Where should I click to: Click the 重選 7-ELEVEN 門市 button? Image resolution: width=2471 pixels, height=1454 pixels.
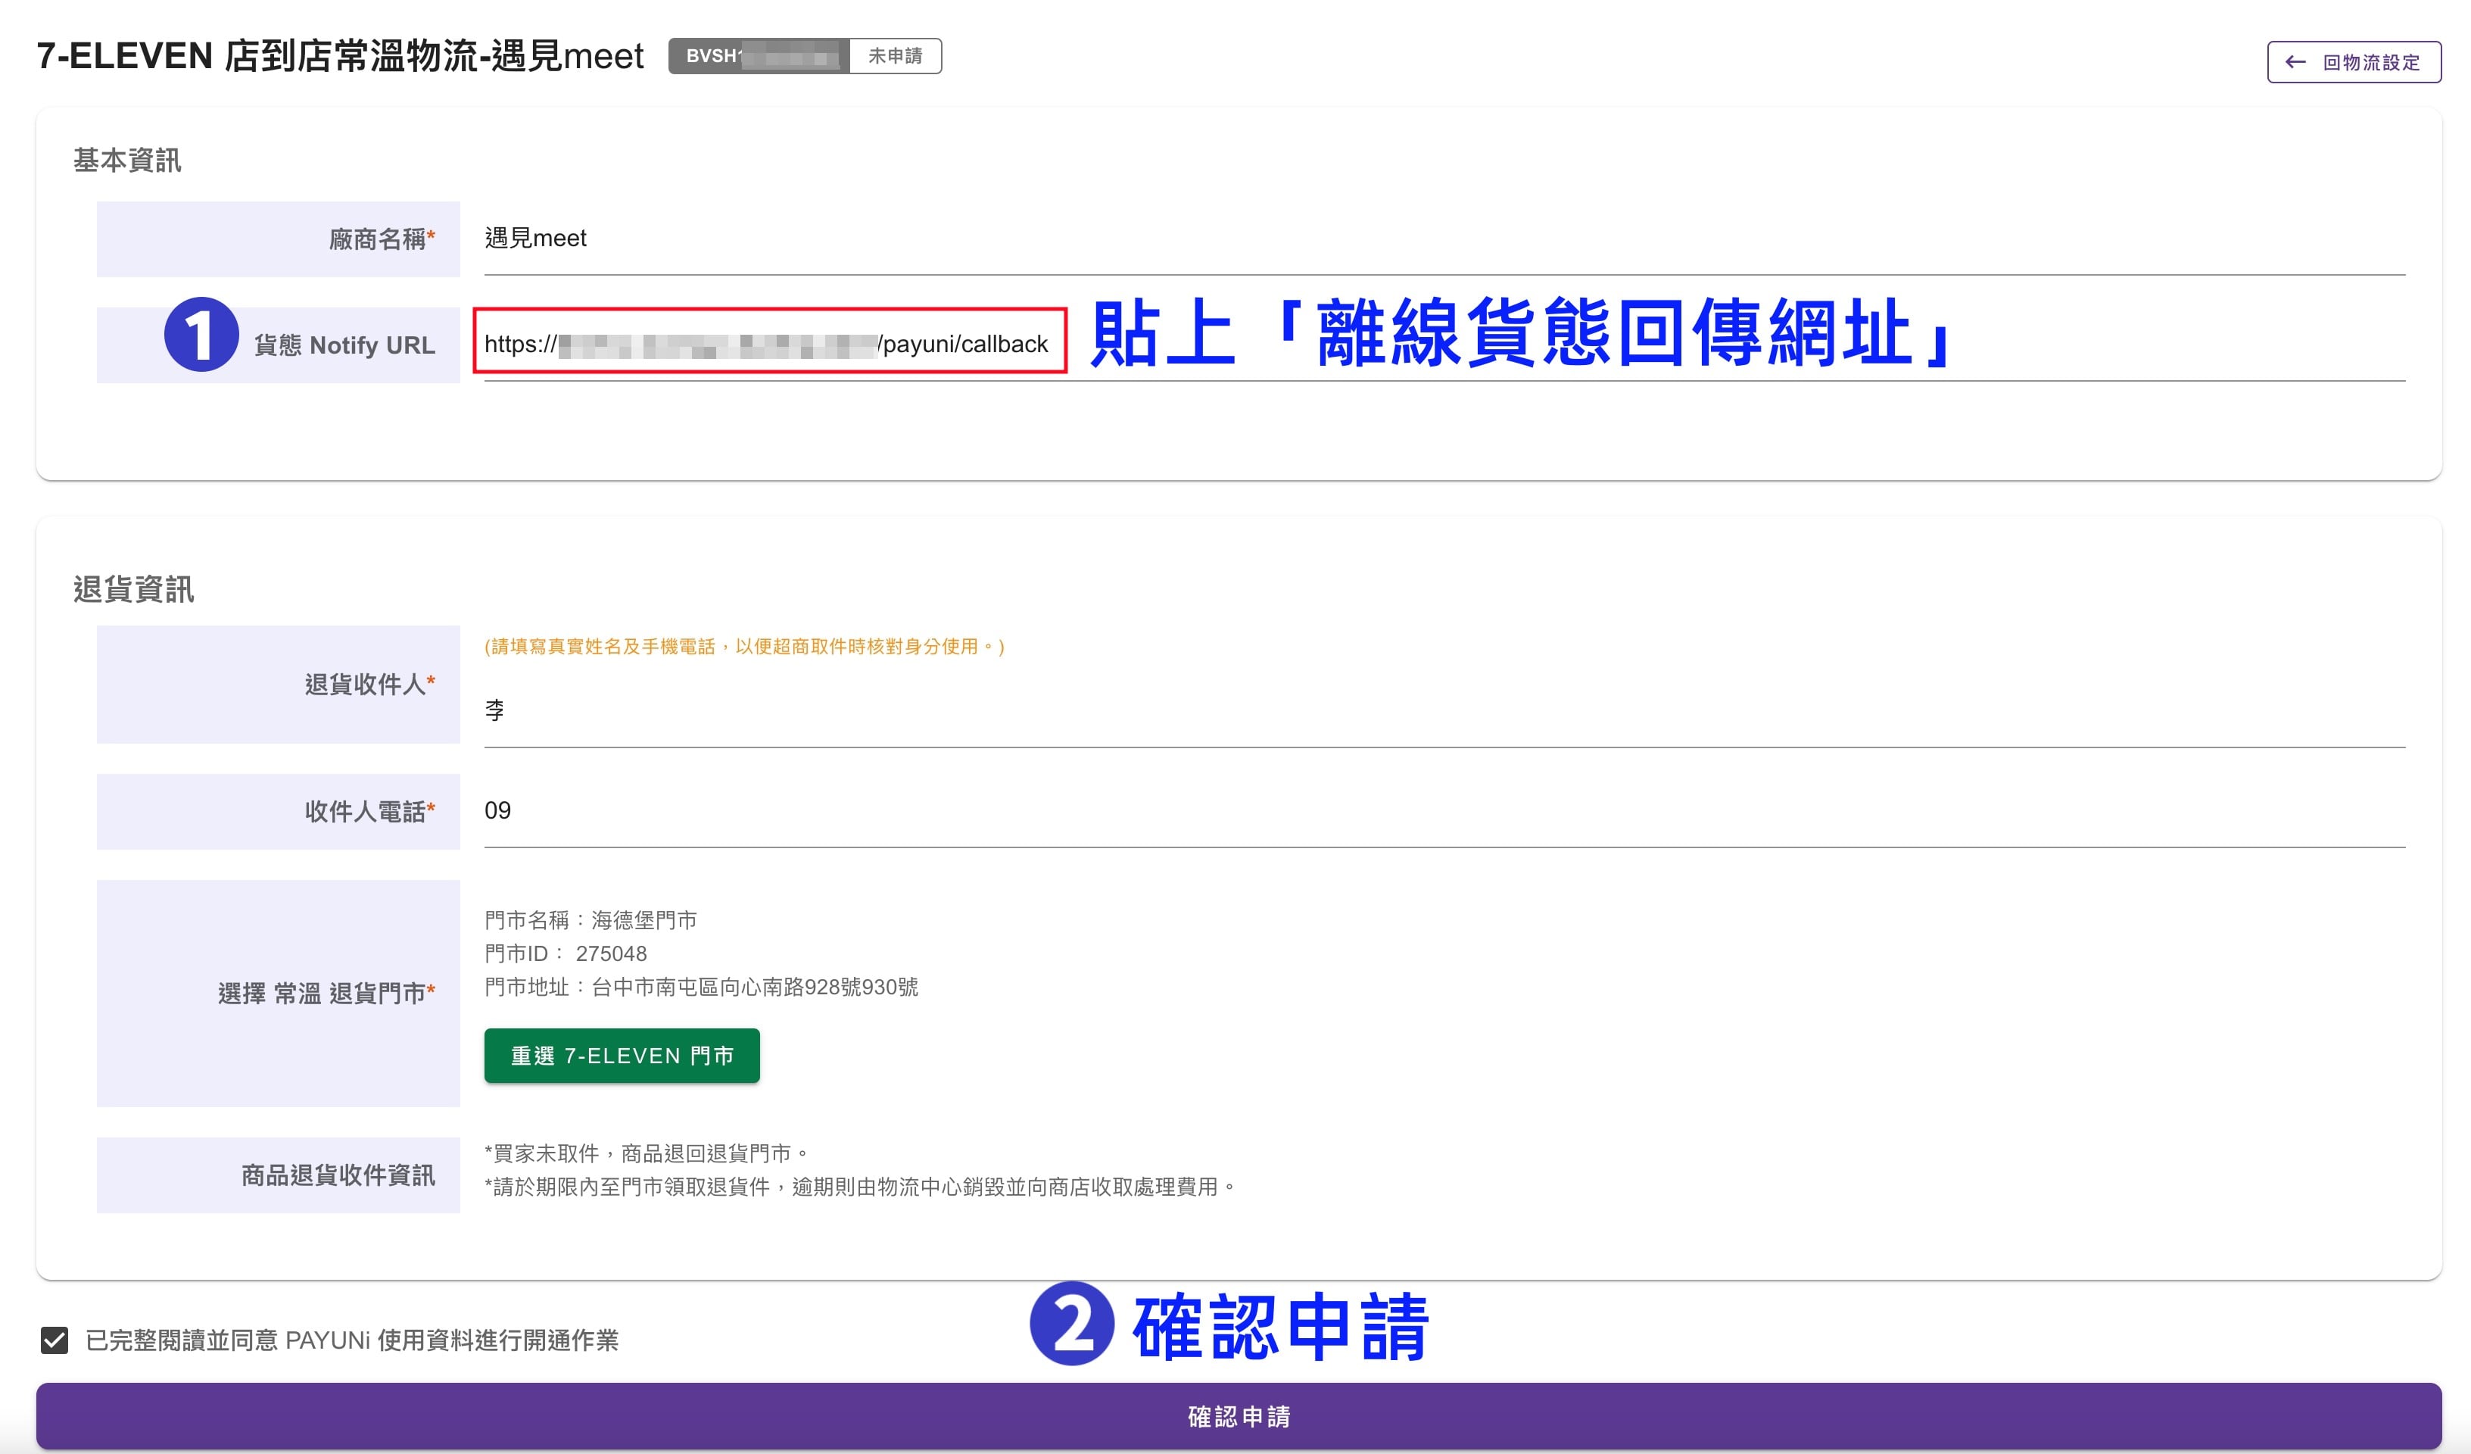[622, 1056]
